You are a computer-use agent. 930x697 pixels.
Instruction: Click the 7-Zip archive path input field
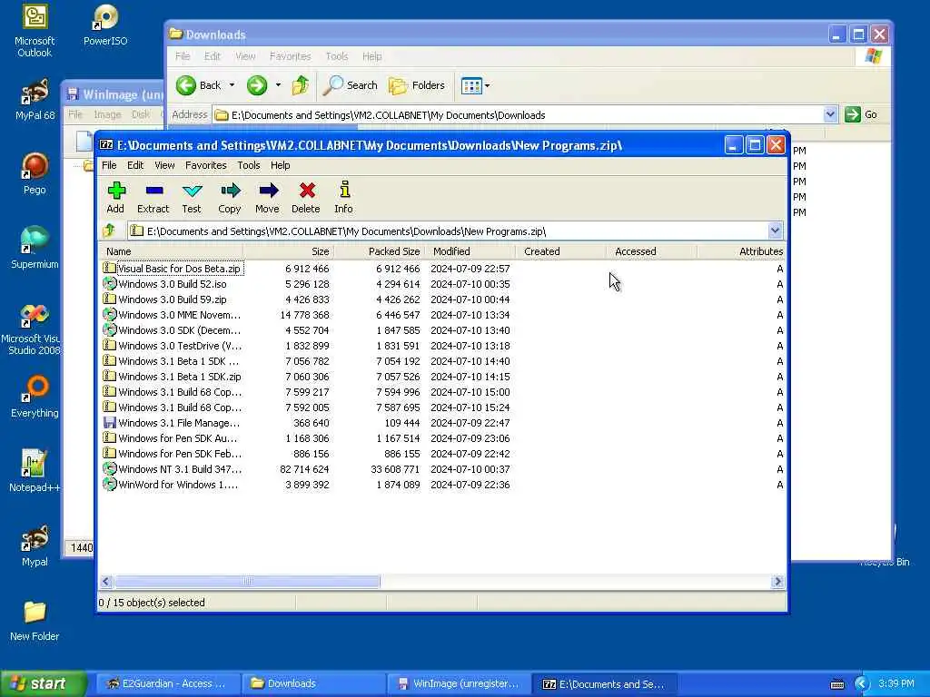click(x=449, y=231)
